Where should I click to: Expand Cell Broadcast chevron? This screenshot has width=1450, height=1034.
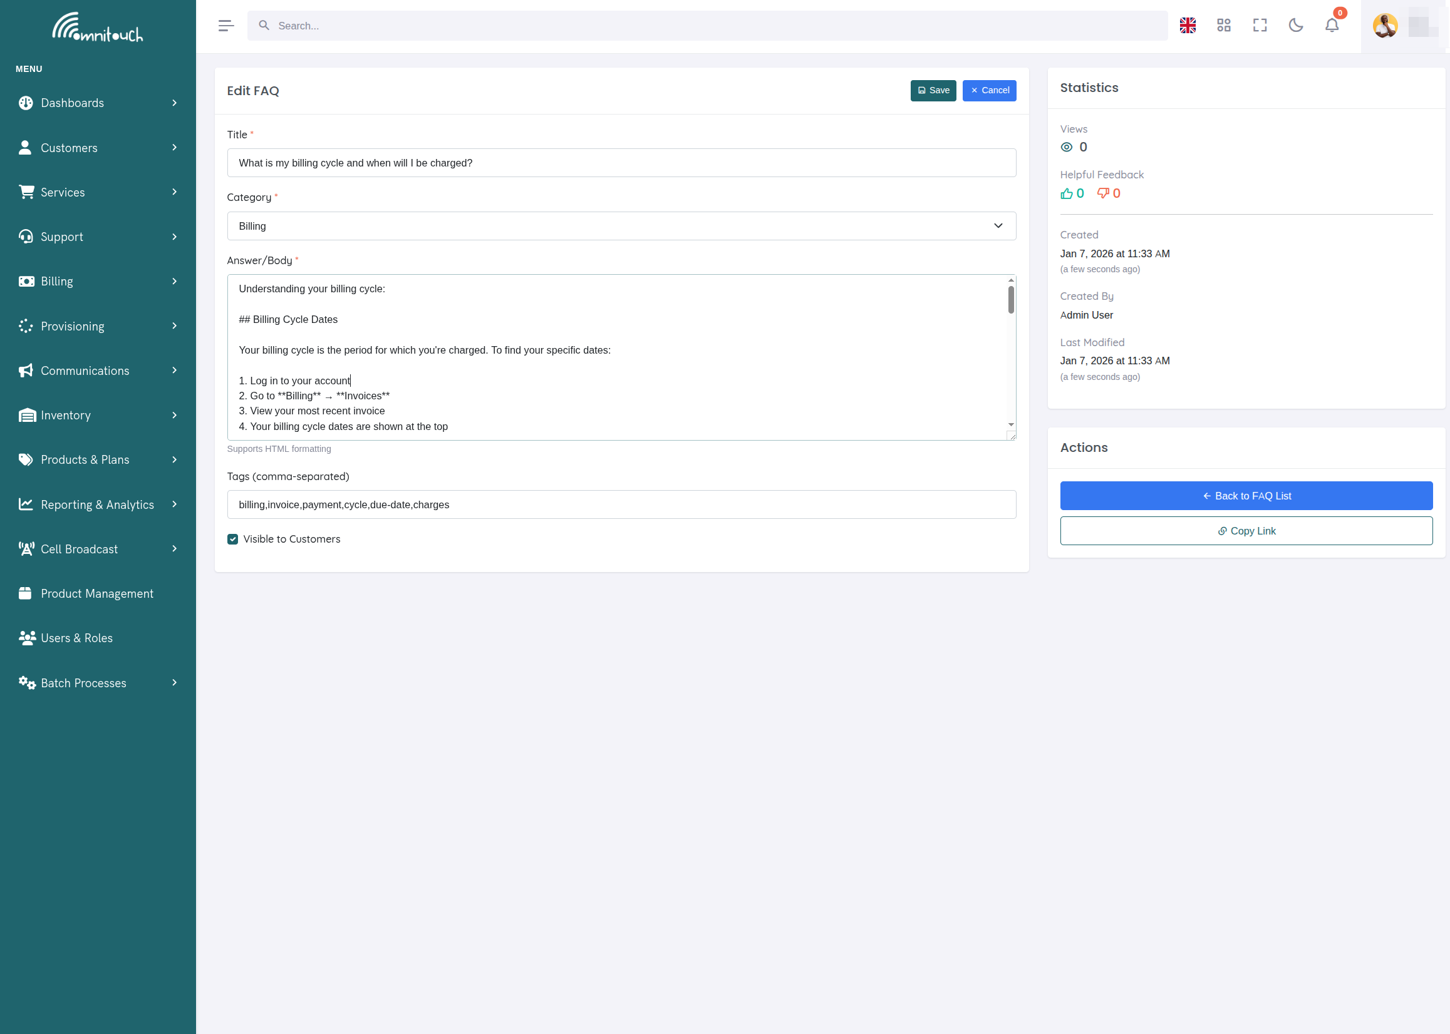click(175, 548)
